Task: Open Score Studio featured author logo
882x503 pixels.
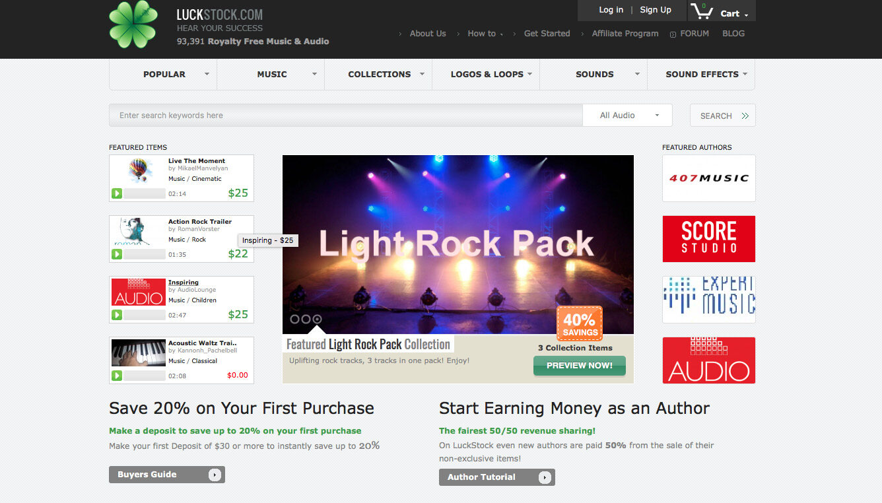Action: click(x=709, y=239)
